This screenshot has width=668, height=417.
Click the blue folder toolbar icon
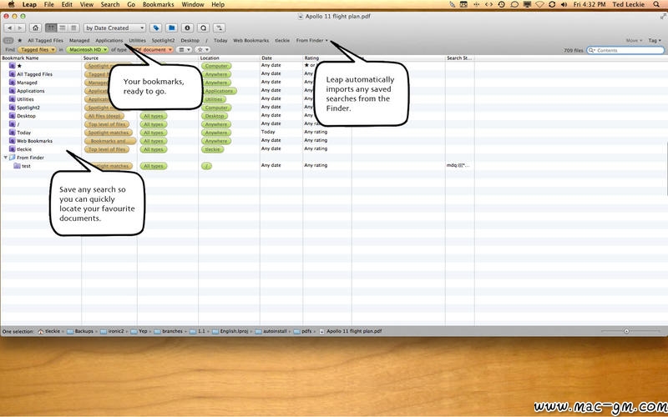point(172,28)
